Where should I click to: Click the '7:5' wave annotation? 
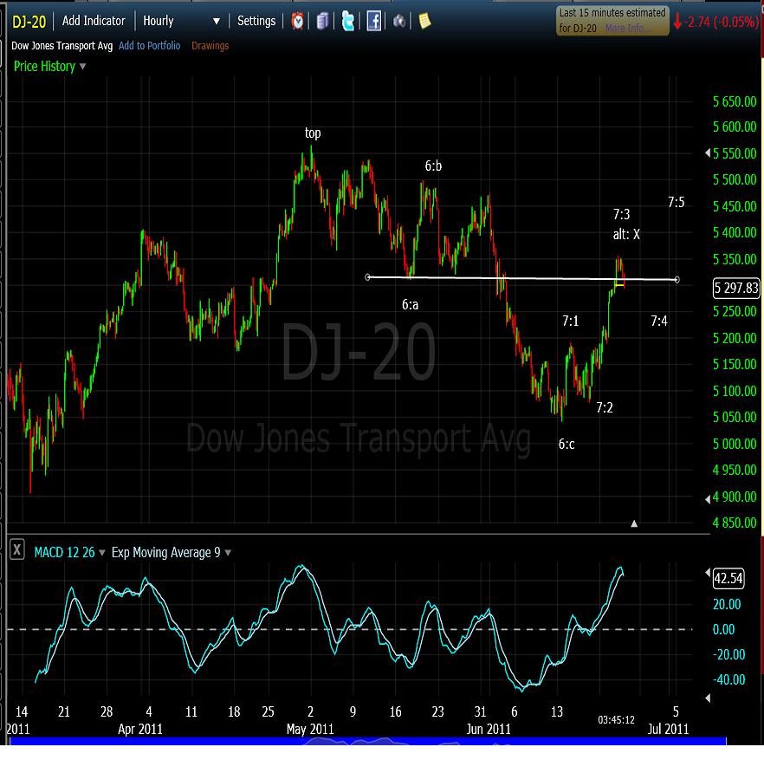[x=677, y=202]
